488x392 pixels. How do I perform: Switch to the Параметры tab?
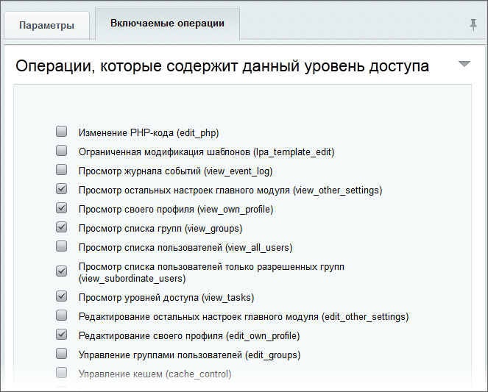tap(46, 26)
